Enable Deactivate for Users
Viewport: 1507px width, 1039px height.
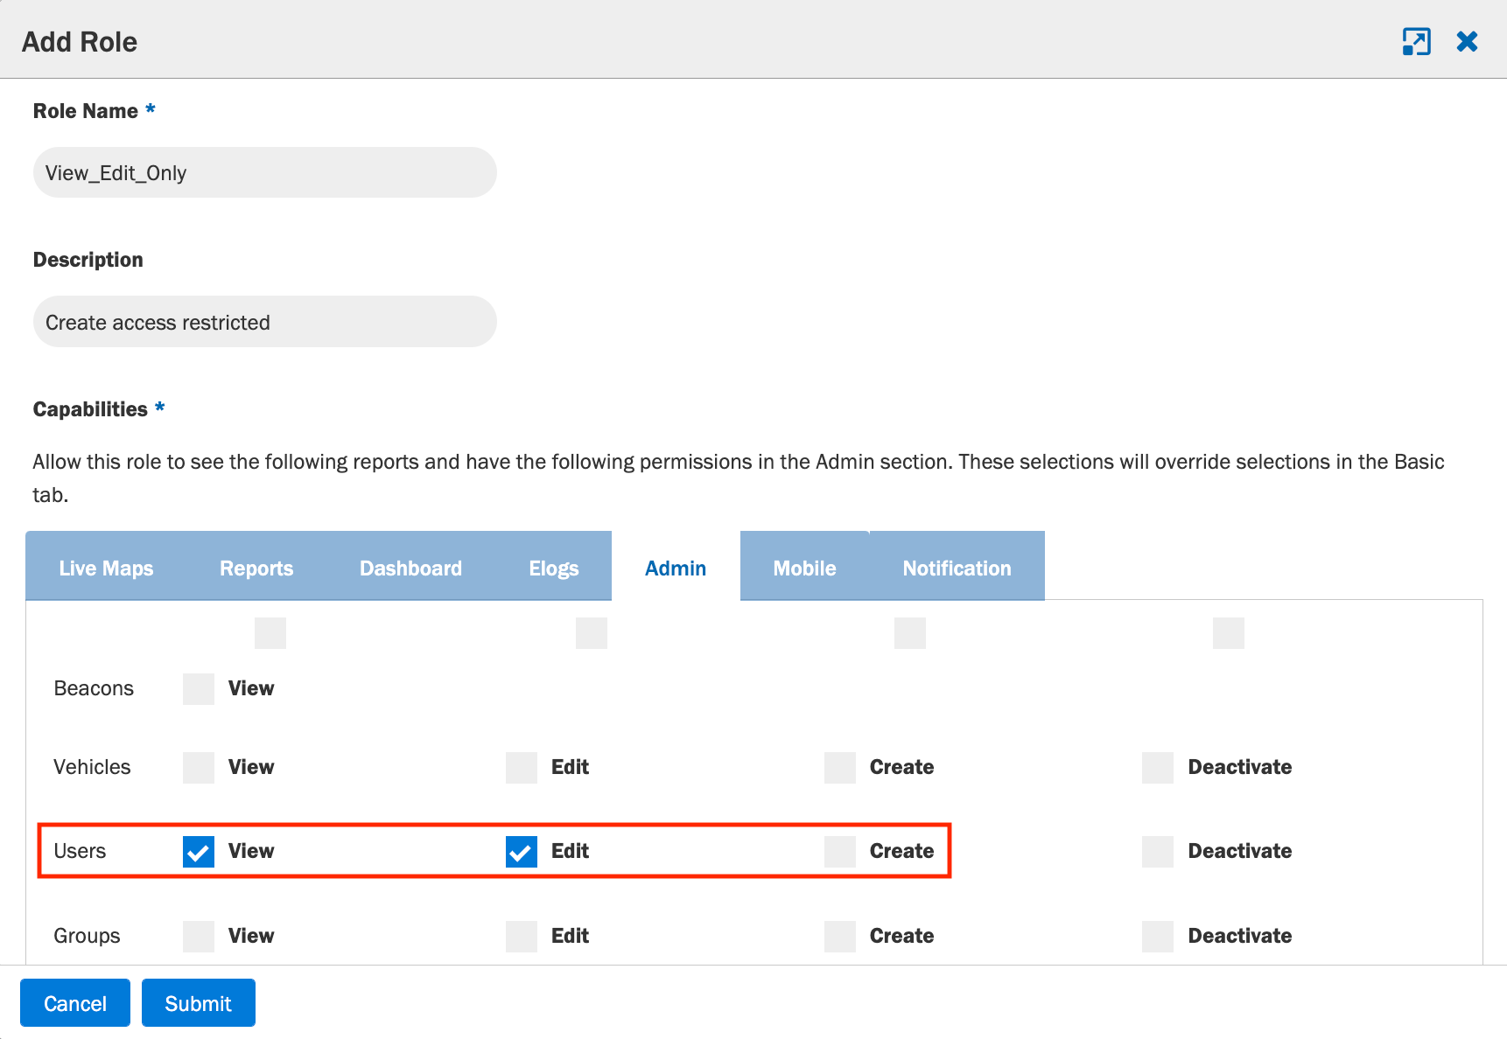pos(1158,852)
